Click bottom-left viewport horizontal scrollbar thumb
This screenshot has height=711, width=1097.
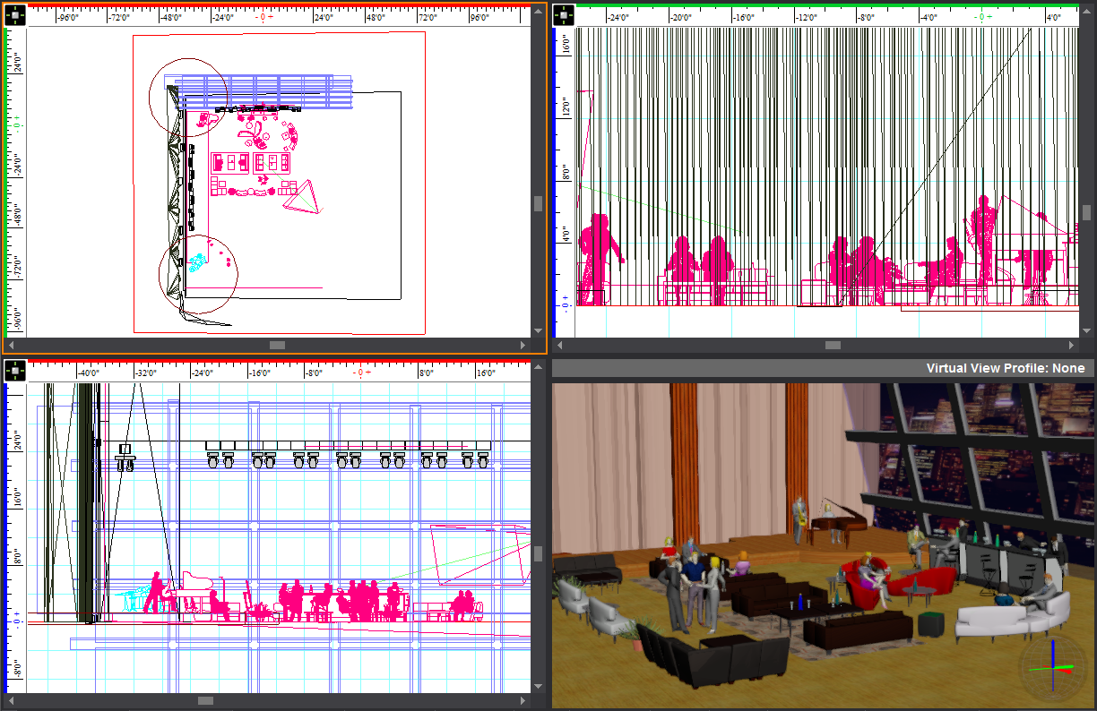tap(205, 701)
